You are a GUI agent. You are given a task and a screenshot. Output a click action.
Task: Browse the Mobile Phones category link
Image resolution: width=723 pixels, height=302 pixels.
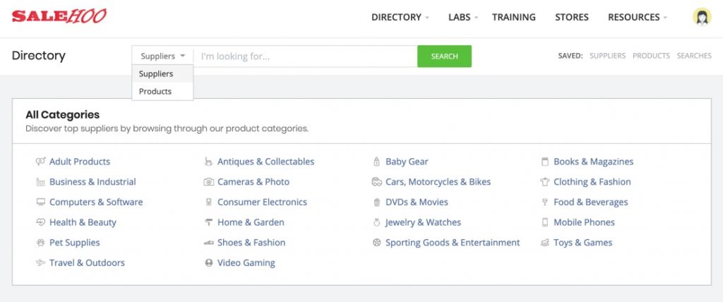(x=584, y=222)
